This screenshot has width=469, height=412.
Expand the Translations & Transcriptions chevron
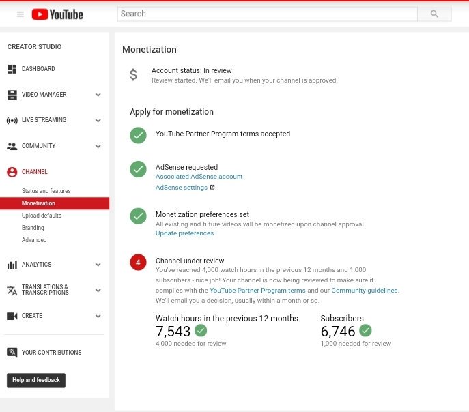point(98,291)
